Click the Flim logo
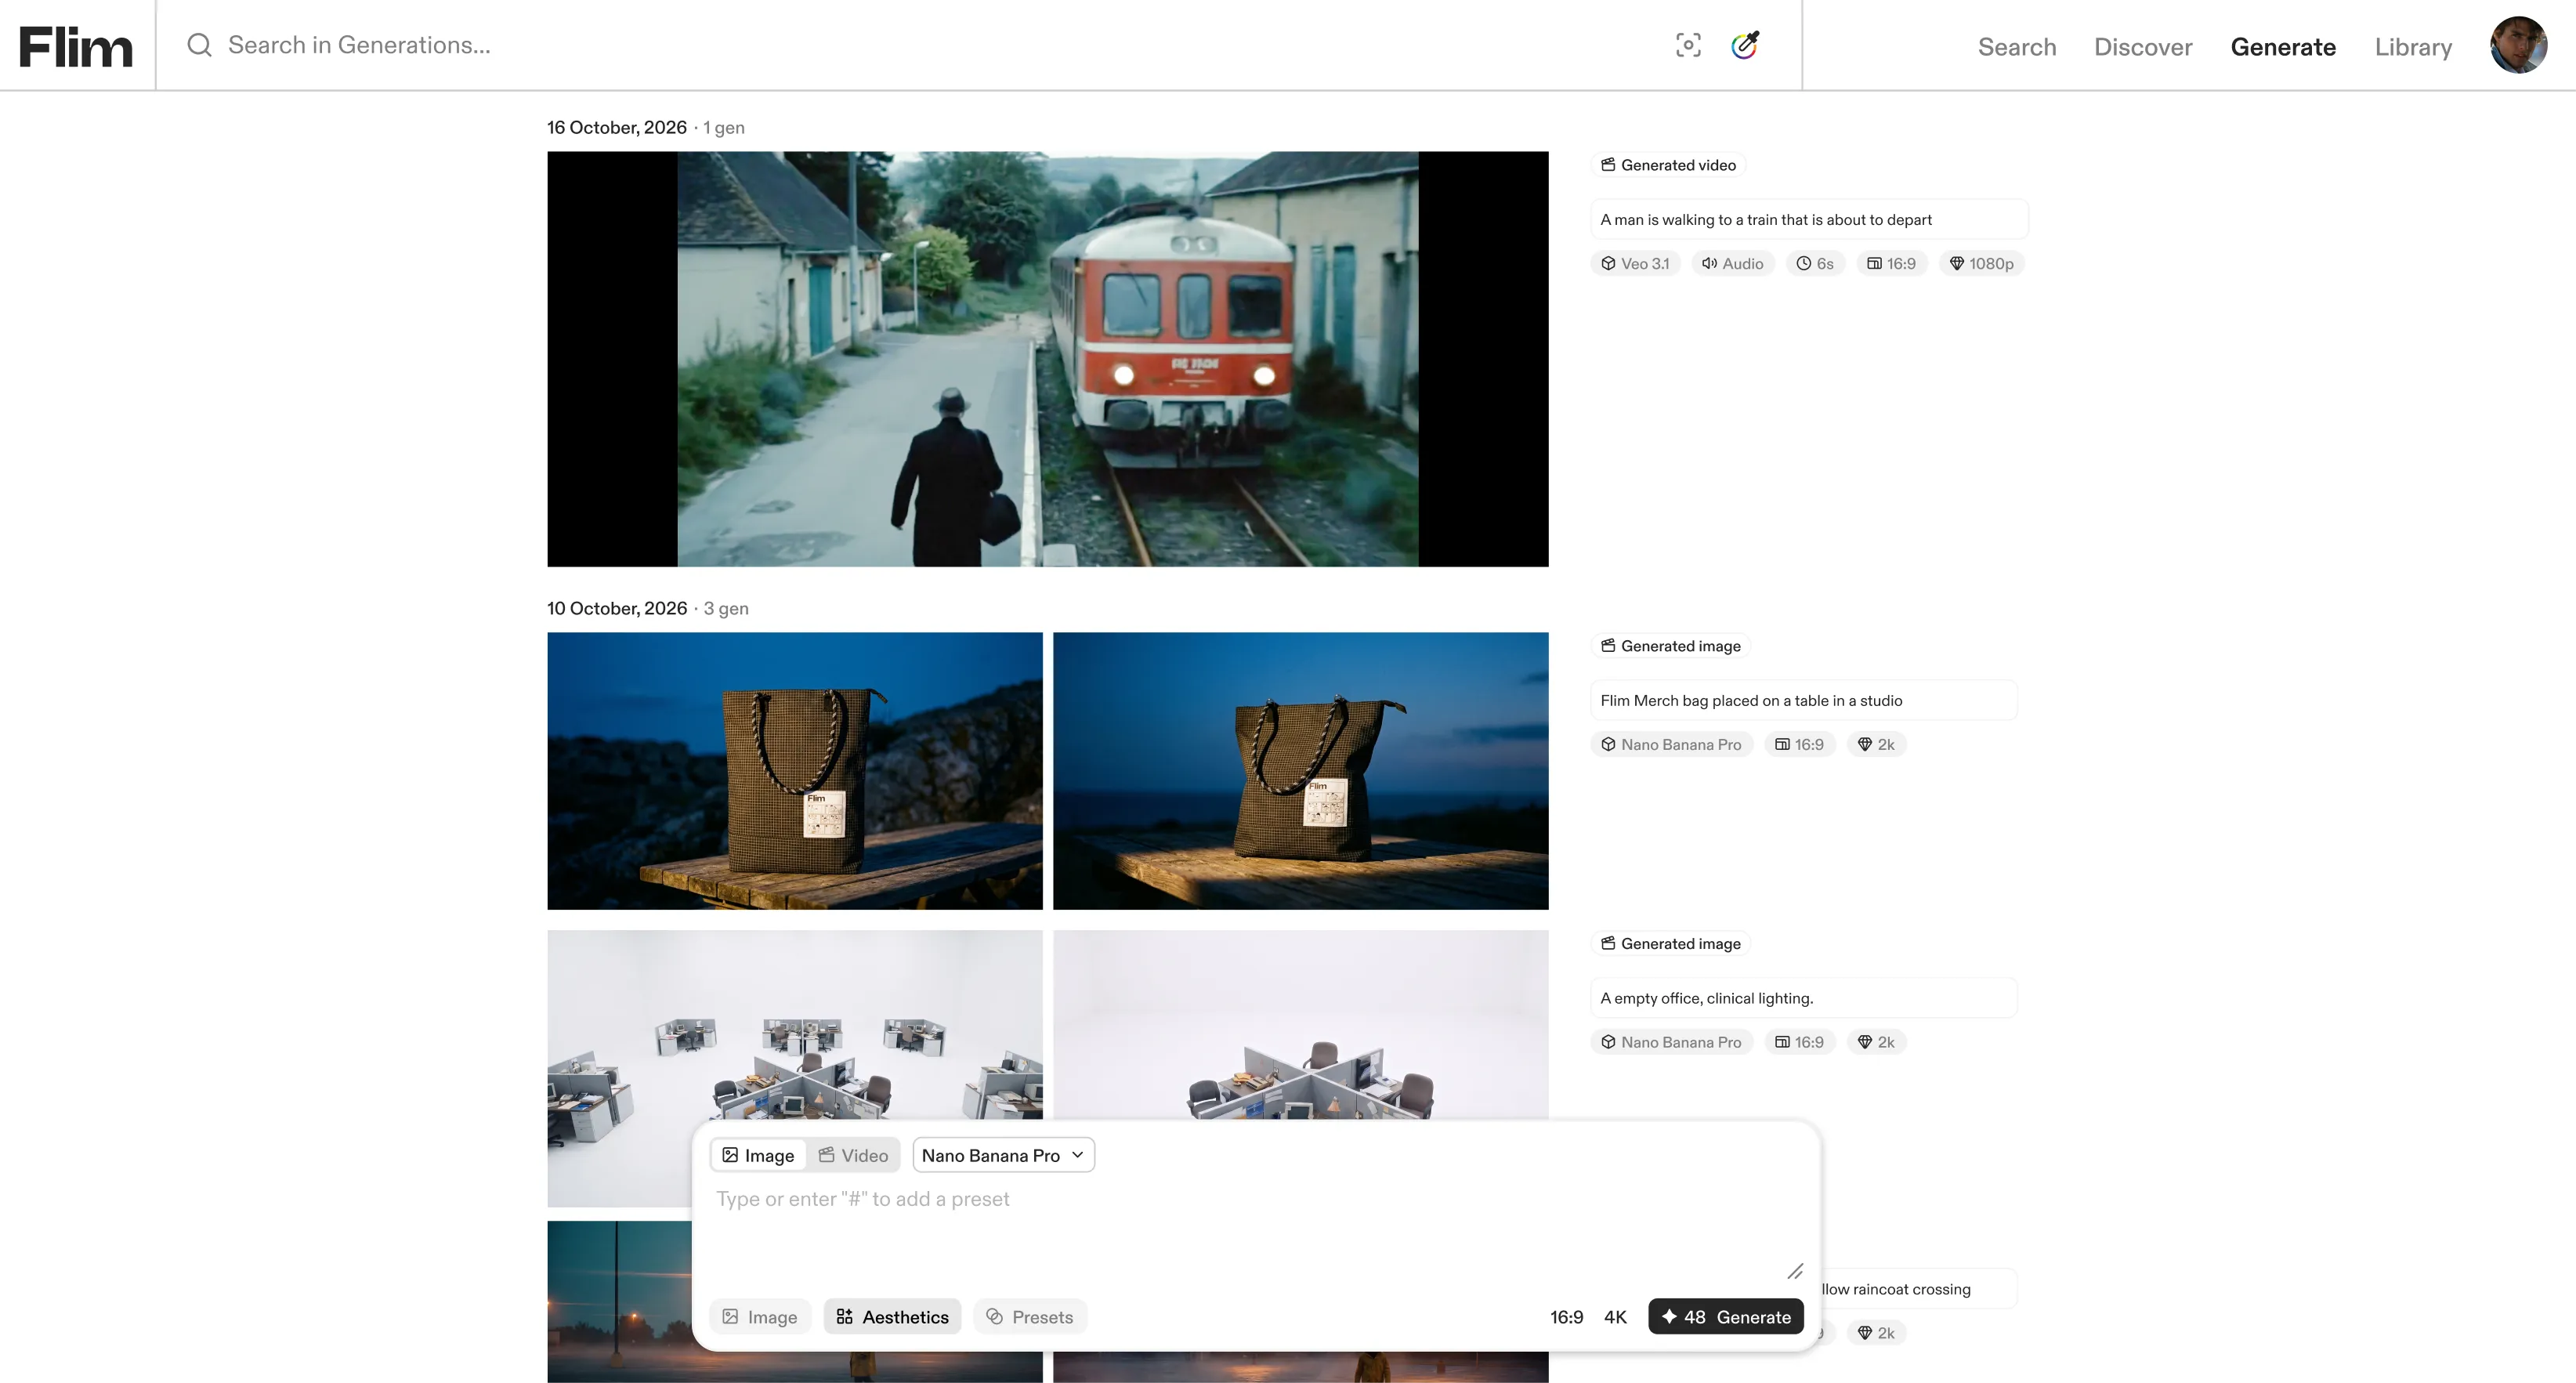 click(76, 46)
